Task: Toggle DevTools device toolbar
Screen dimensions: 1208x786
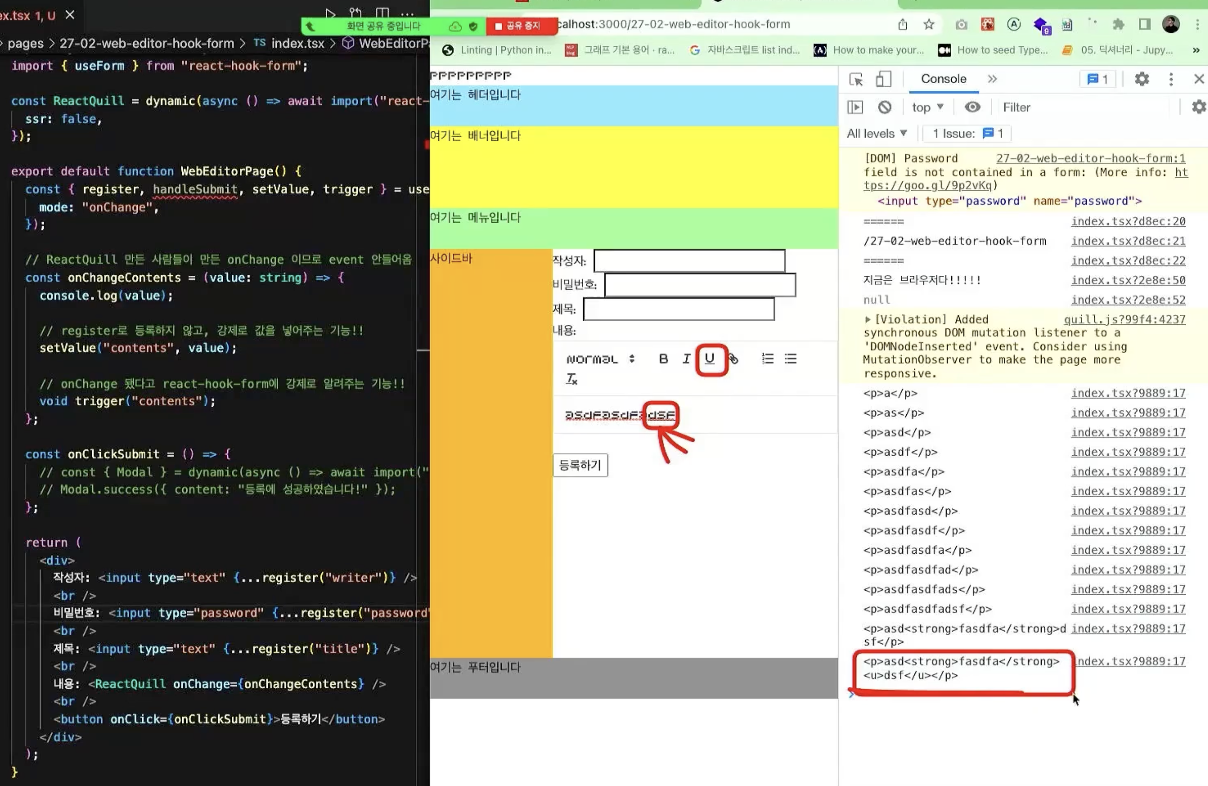Action: pyautogui.click(x=883, y=79)
